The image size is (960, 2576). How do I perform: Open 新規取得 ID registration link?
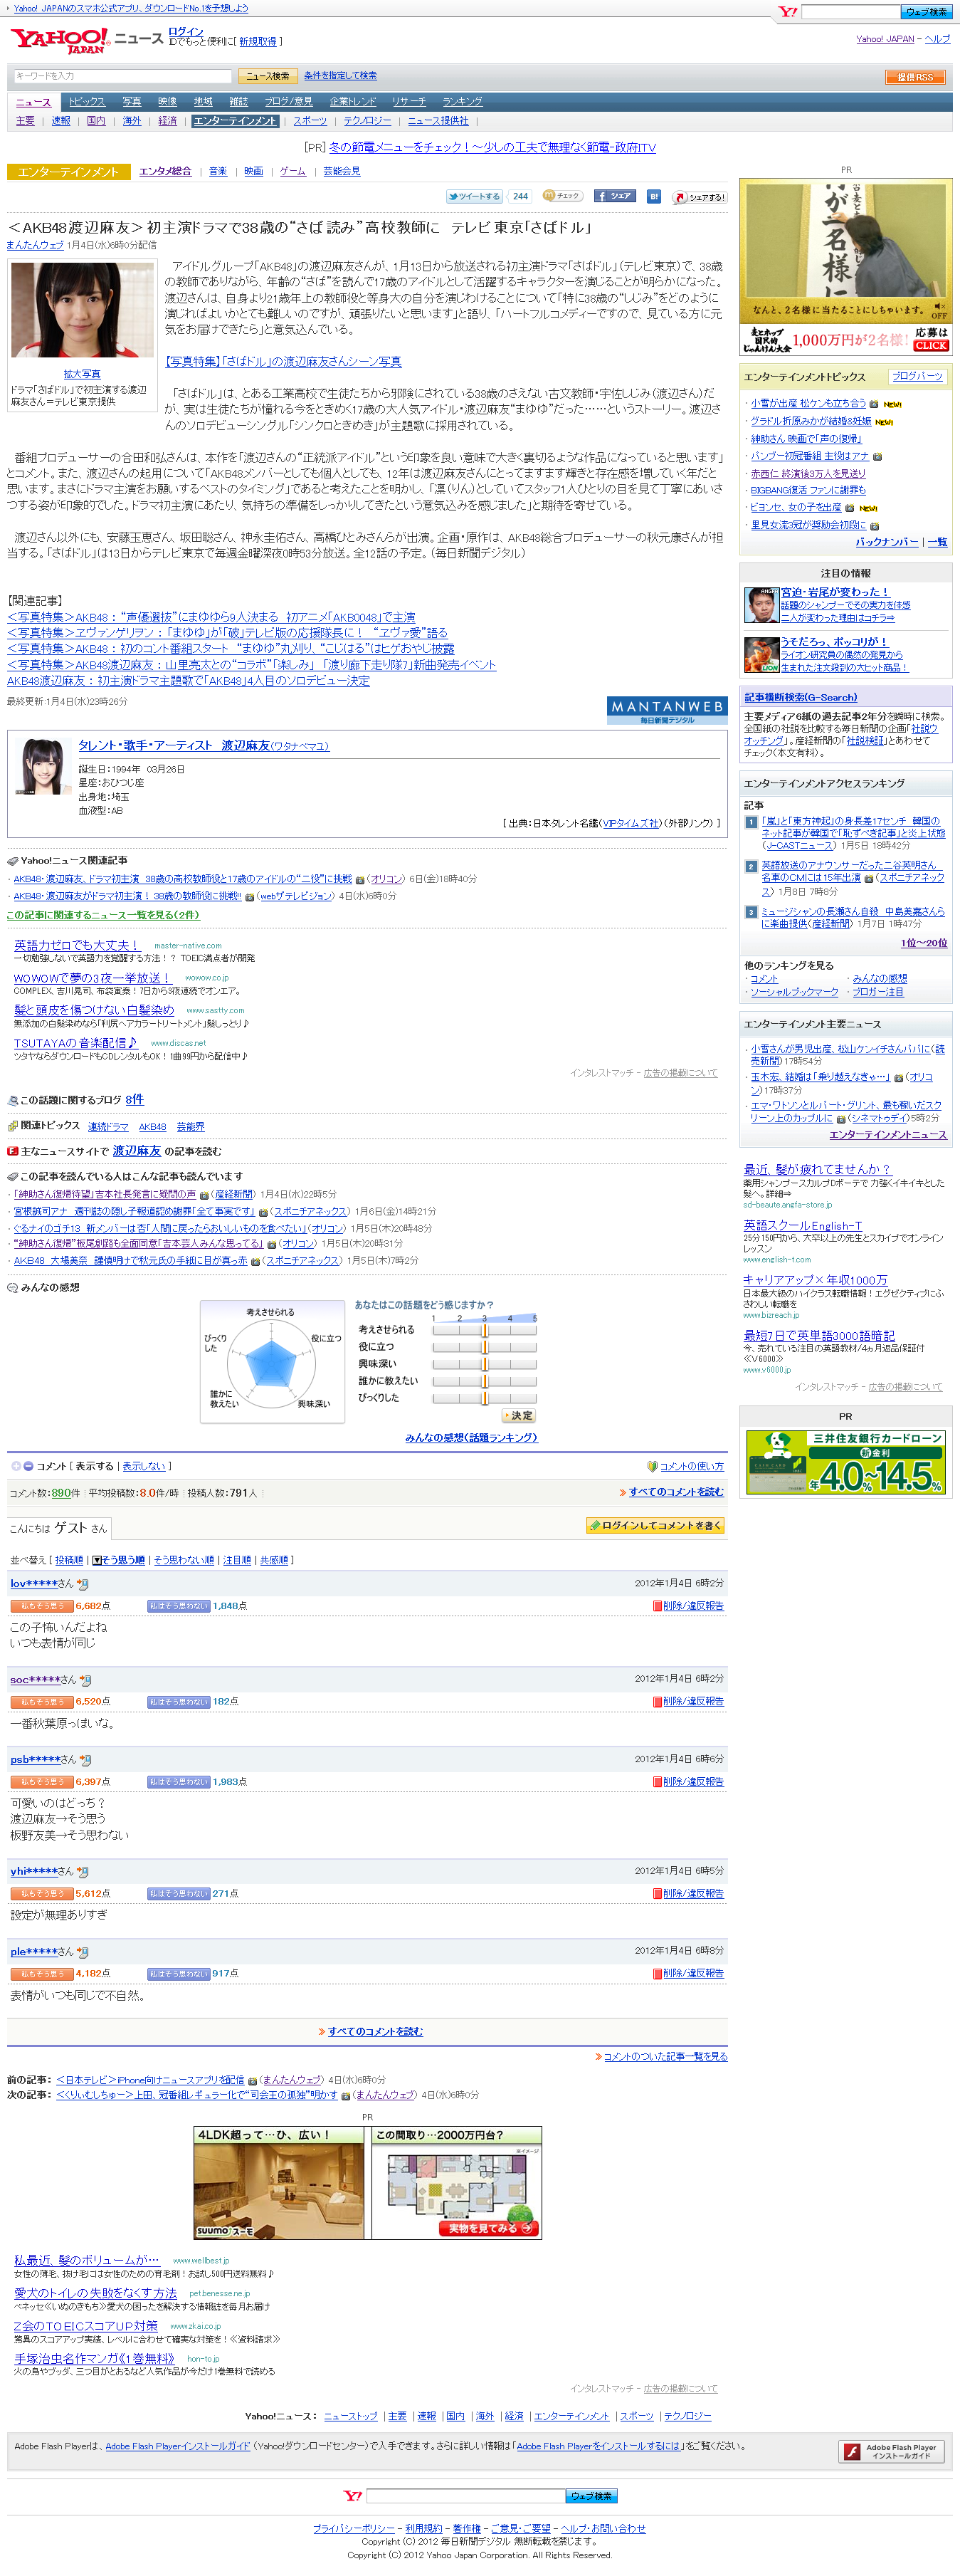point(258,42)
